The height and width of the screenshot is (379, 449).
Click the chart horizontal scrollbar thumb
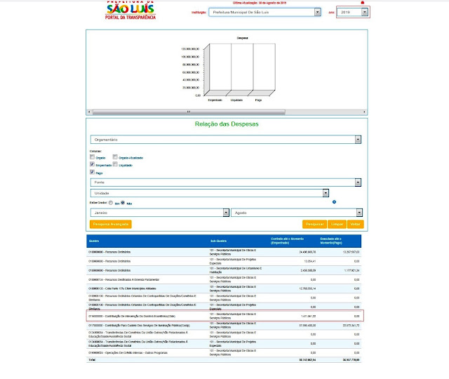click(x=189, y=112)
